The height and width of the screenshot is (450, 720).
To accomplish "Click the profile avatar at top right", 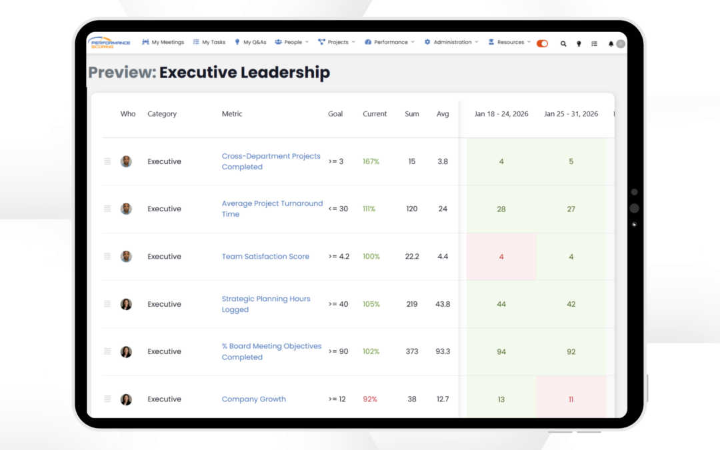I will [619, 43].
